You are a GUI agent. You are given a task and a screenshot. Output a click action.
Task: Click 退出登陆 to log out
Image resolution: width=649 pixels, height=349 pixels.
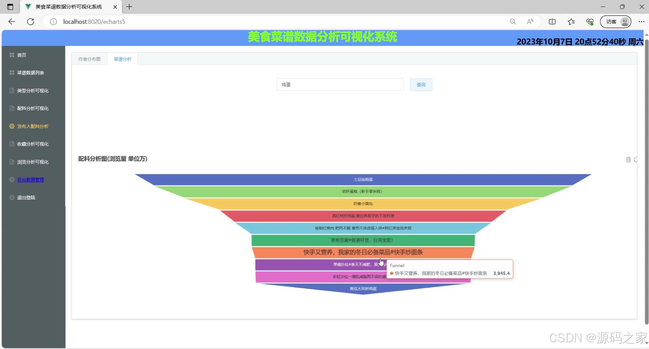26,197
